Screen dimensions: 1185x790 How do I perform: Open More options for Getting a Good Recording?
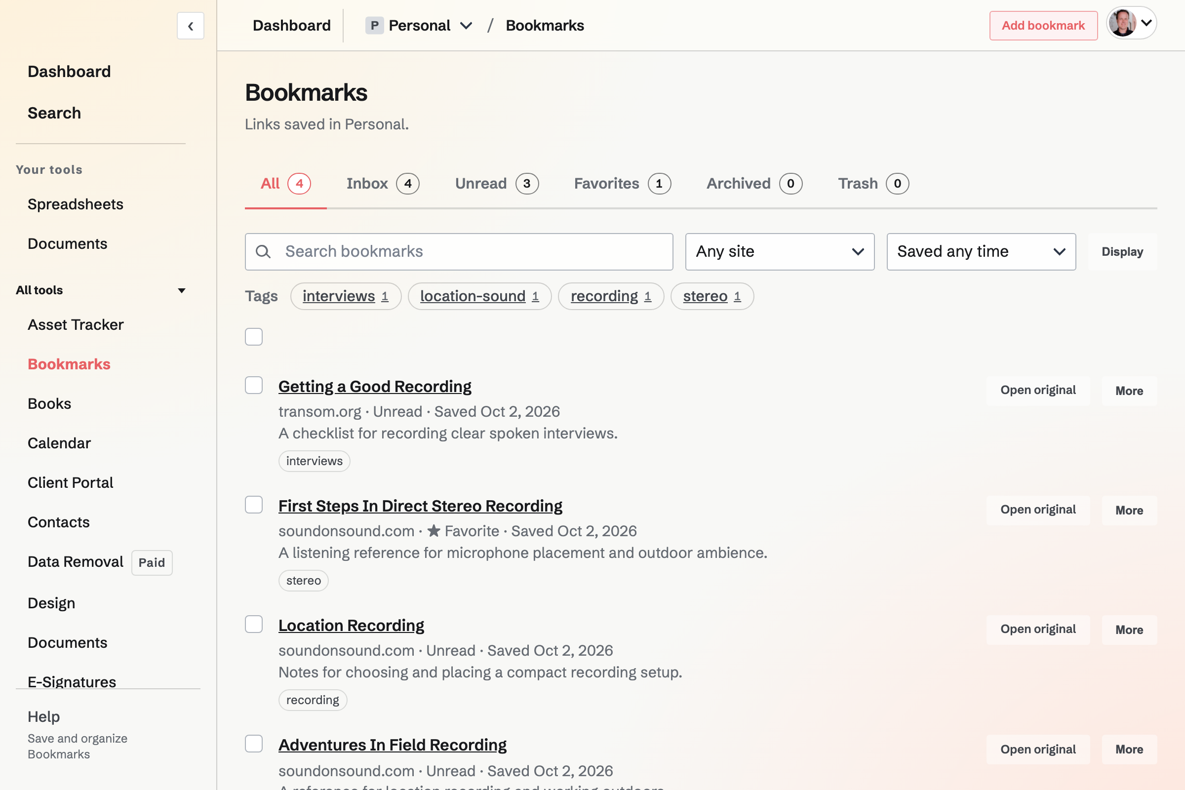[x=1129, y=391]
